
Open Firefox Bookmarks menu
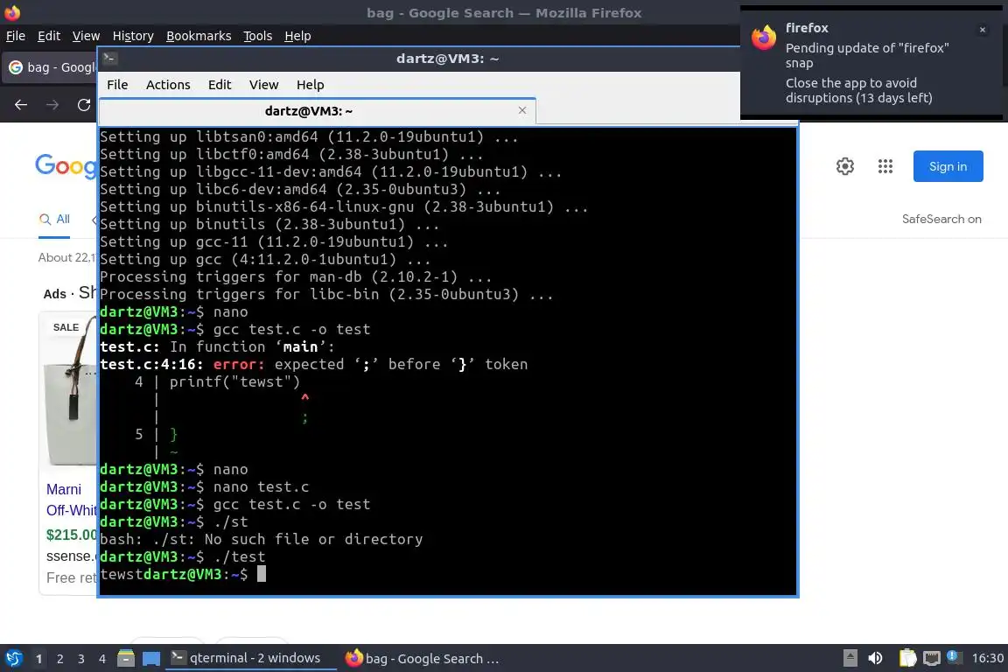tap(199, 36)
